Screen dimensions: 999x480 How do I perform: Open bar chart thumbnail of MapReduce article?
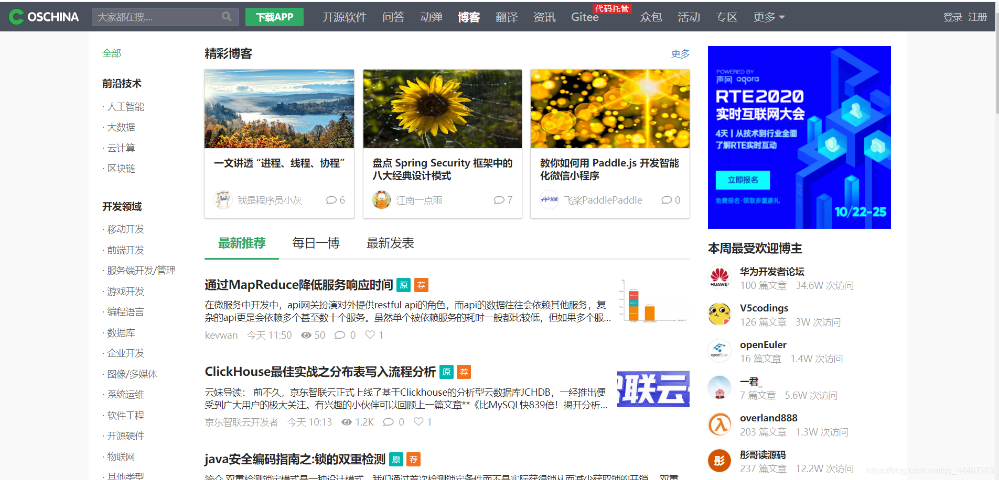tap(653, 301)
